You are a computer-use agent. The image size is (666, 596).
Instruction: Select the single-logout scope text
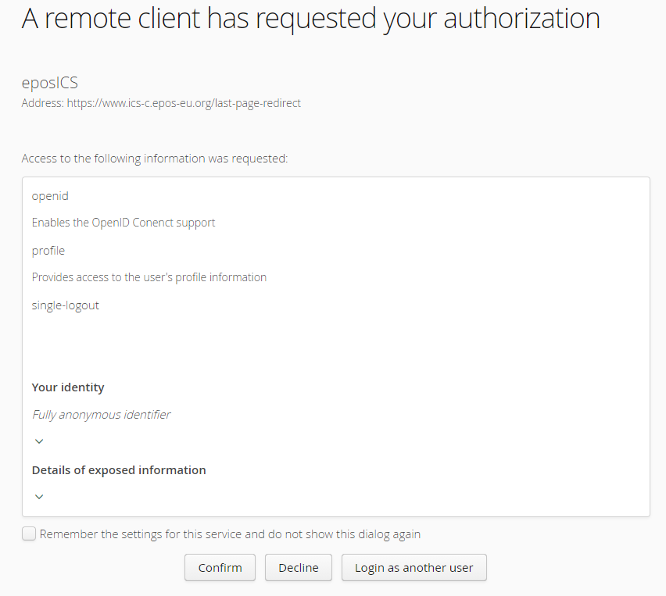pyautogui.click(x=66, y=305)
